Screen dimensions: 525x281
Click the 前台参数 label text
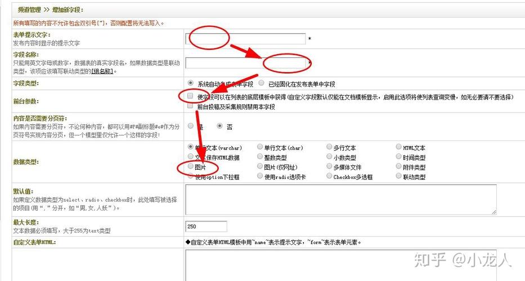(26, 101)
